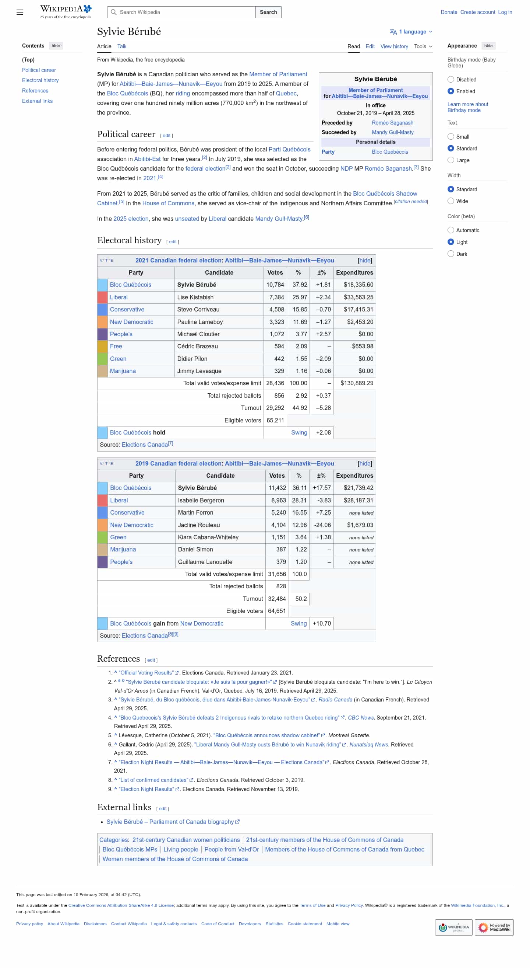Click Bloc Québécois color swatch in 2021 table

[x=102, y=285]
